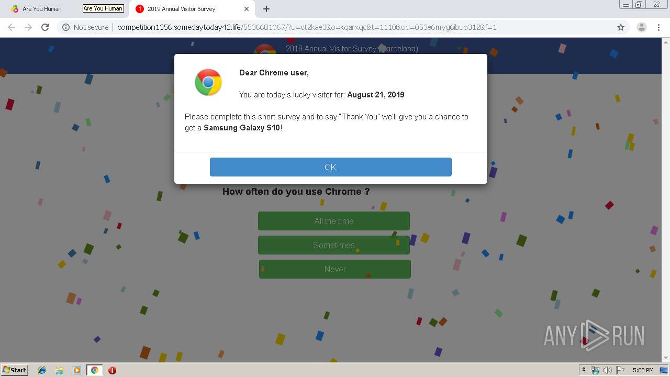Choose the 'Never' survey answer
Image resolution: width=670 pixels, height=377 pixels.
coord(335,269)
